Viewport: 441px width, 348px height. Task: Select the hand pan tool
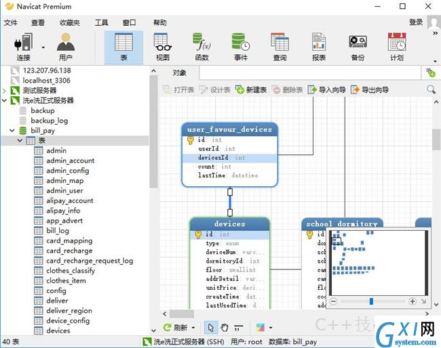click(x=224, y=328)
